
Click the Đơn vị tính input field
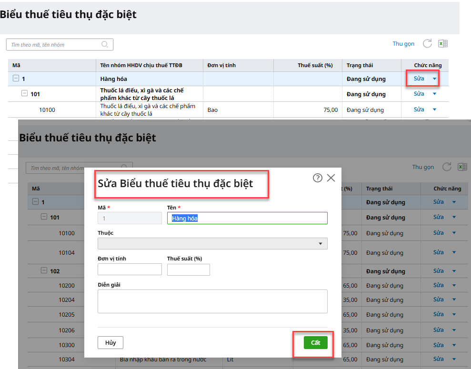tap(130, 269)
